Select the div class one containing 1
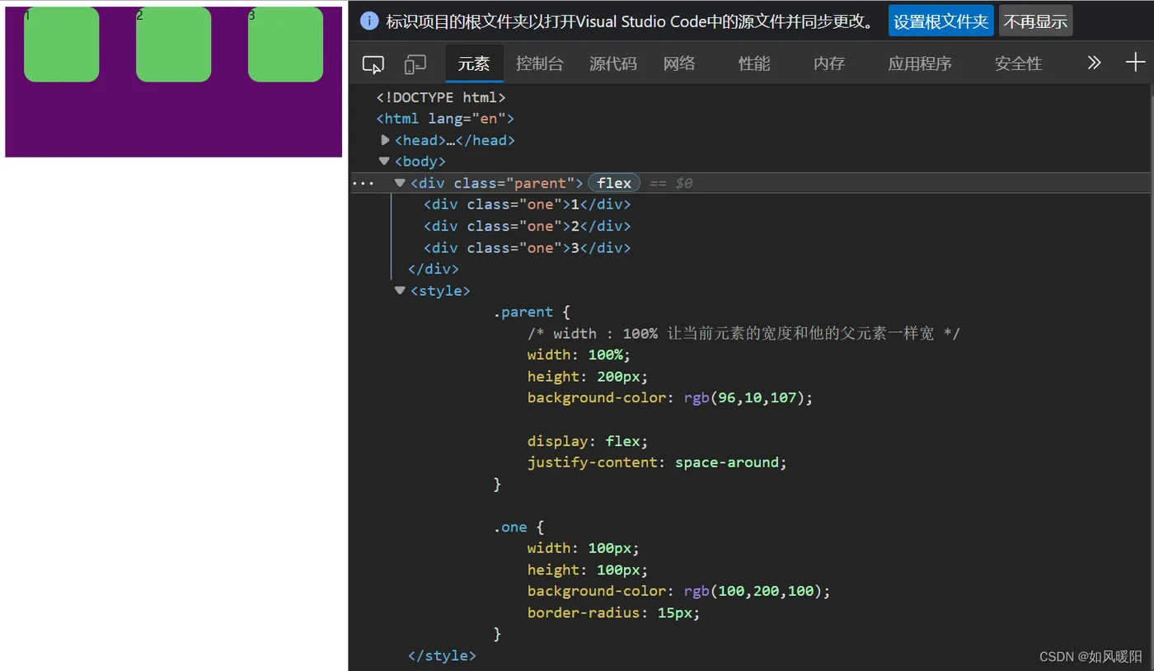 pos(528,204)
